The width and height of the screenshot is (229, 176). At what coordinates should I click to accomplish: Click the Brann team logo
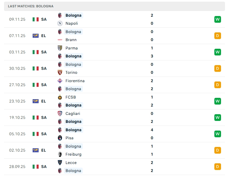point(60,40)
